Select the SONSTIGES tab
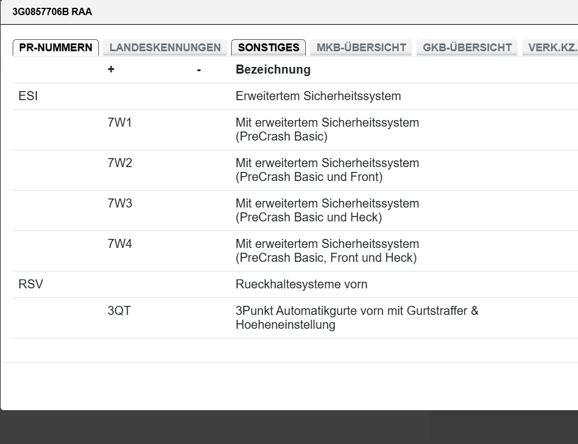Viewport: 578px width, 444px height. click(x=268, y=48)
